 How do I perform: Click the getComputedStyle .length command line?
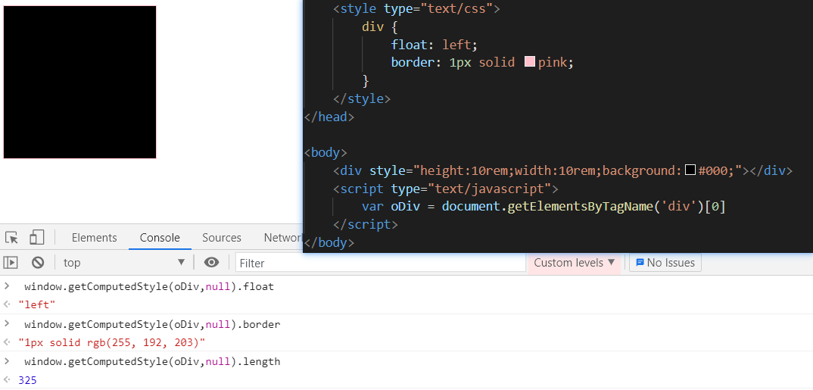click(x=152, y=361)
